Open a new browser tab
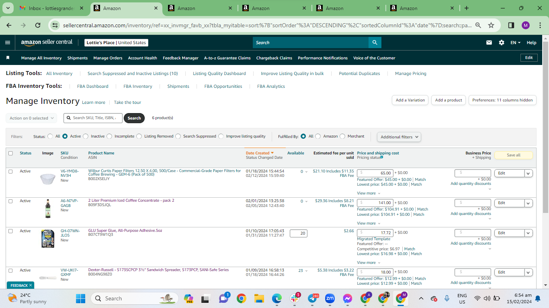549x308 pixels. point(467,8)
